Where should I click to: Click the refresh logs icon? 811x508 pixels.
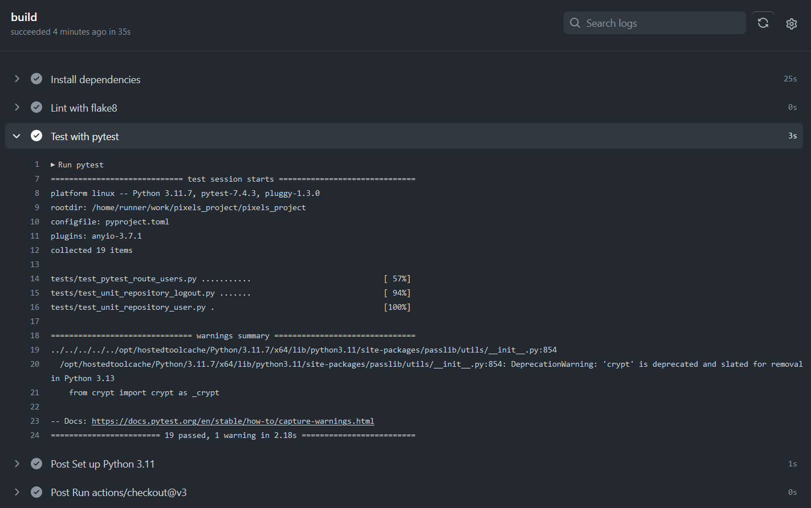[x=763, y=23]
